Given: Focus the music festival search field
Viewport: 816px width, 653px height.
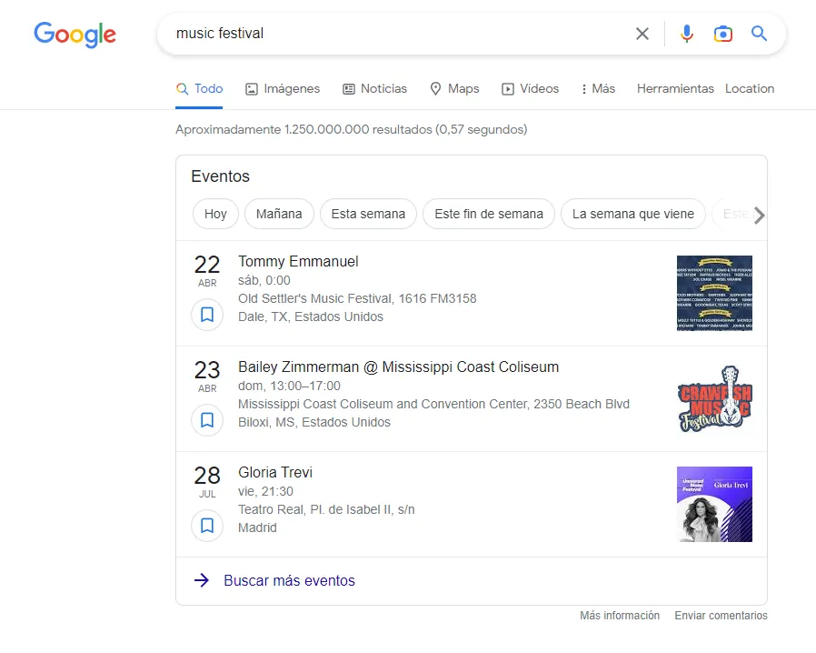Looking at the screenshot, I should point(395,34).
